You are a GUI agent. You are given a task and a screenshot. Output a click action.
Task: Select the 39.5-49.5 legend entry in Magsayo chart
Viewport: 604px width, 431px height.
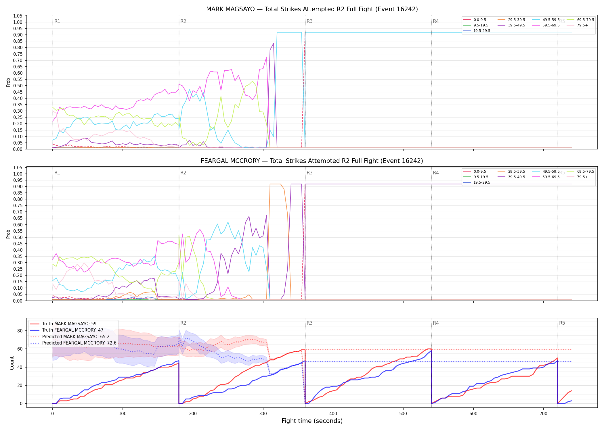(511, 25)
